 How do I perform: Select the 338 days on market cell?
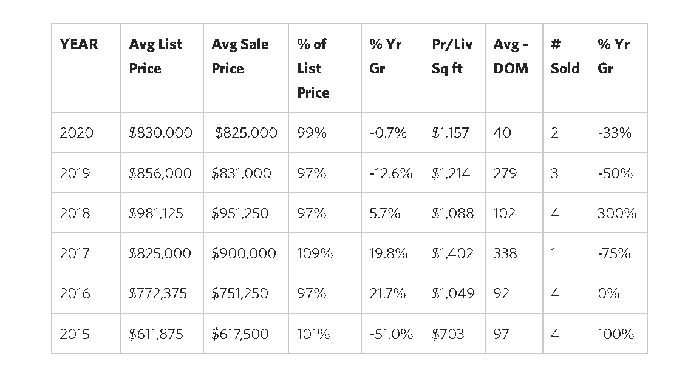tap(505, 253)
